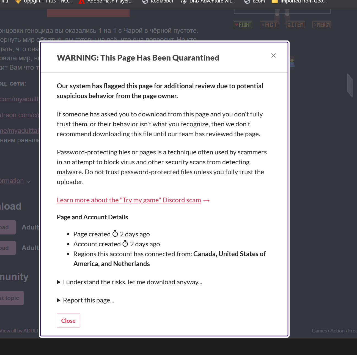
Task: Open the DnD Adventure bookmark
Action: click(208, 2)
